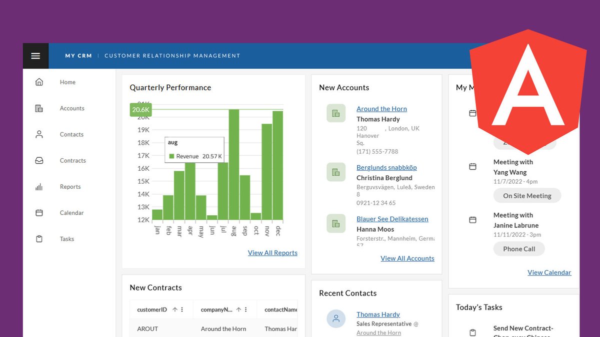Image resolution: width=600 pixels, height=337 pixels.
Task: Sort the companyName column with its arrow
Action: 239,310
